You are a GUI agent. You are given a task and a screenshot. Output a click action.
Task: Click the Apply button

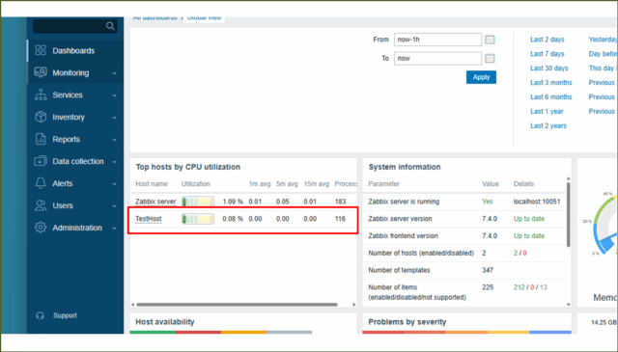click(481, 77)
